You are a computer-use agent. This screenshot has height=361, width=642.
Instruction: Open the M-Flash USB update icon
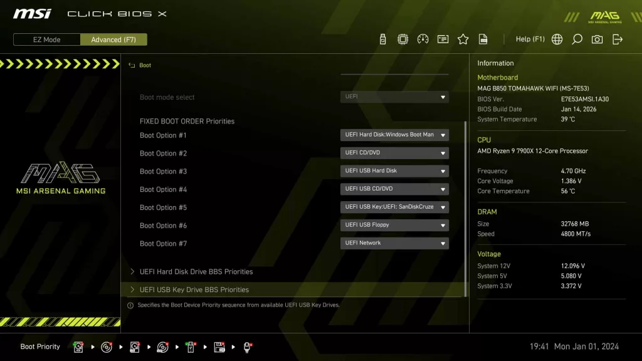(382, 39)
